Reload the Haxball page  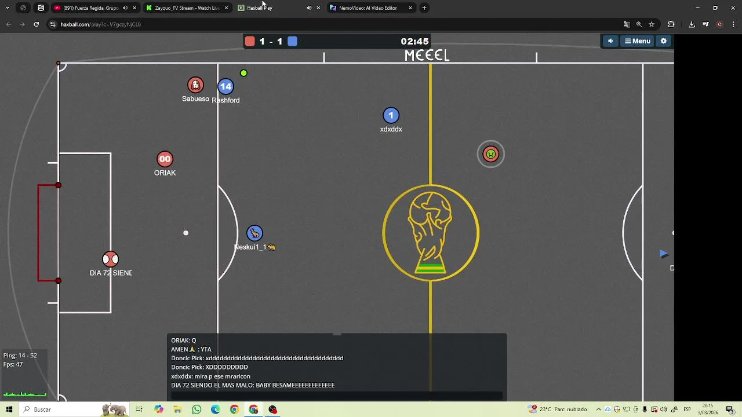point(37,24)
